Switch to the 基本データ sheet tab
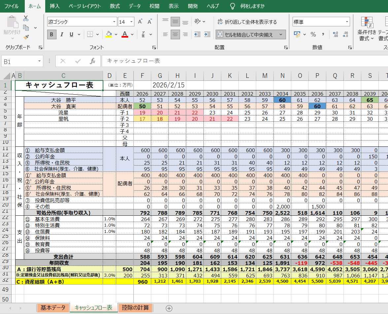388x314 pixels. tap(53, 308)
